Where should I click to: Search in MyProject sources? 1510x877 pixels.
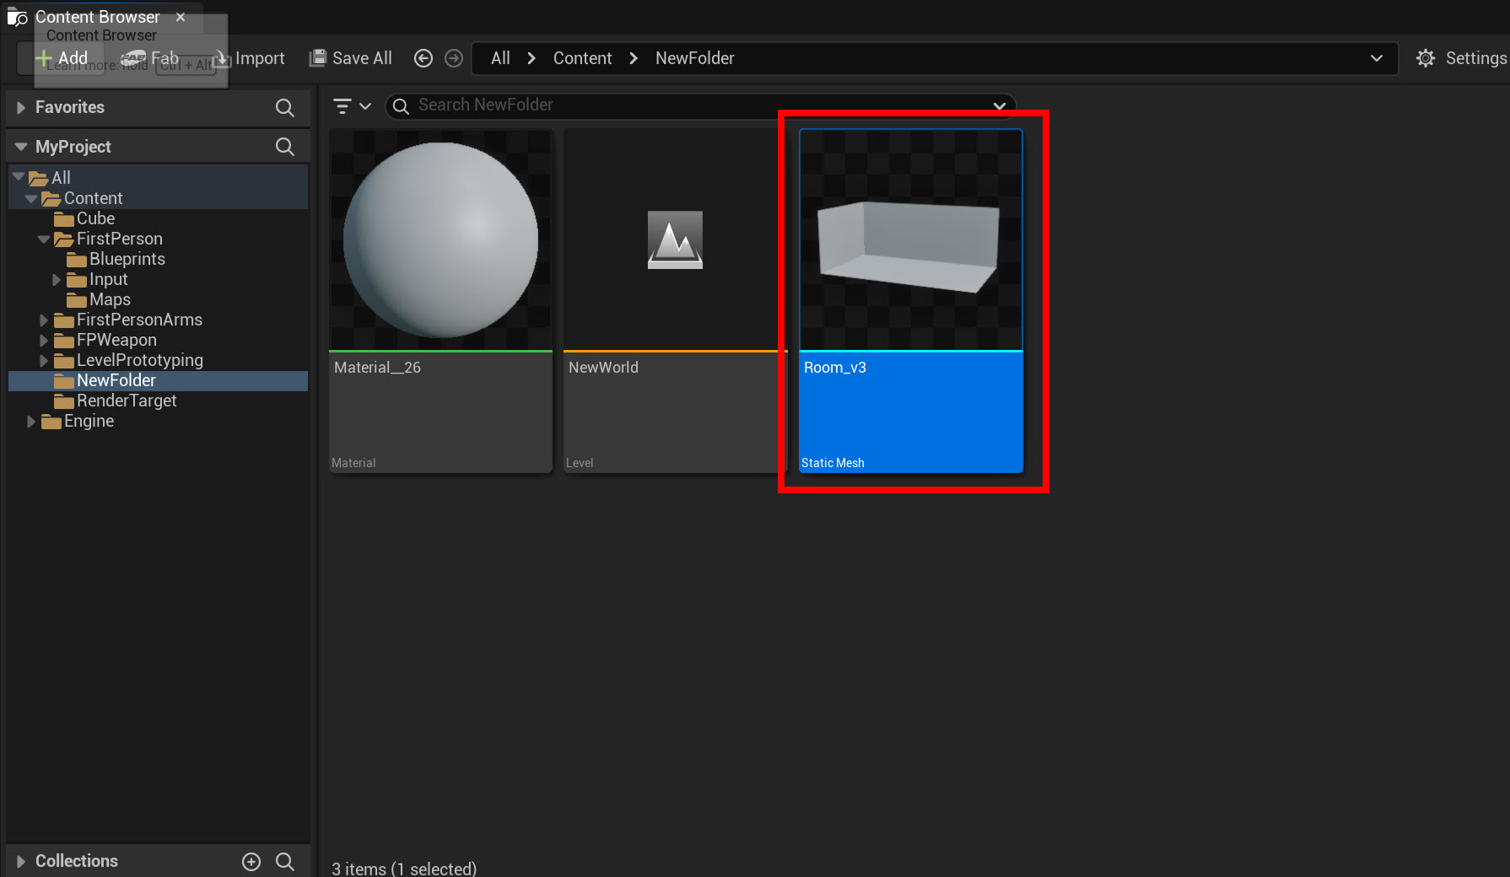pyautogui.click(x=285, y=147)
